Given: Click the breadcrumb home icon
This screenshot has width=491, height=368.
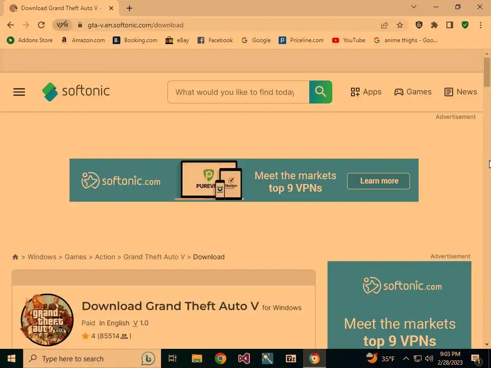Looking at the screenshot, I should 15,257.
